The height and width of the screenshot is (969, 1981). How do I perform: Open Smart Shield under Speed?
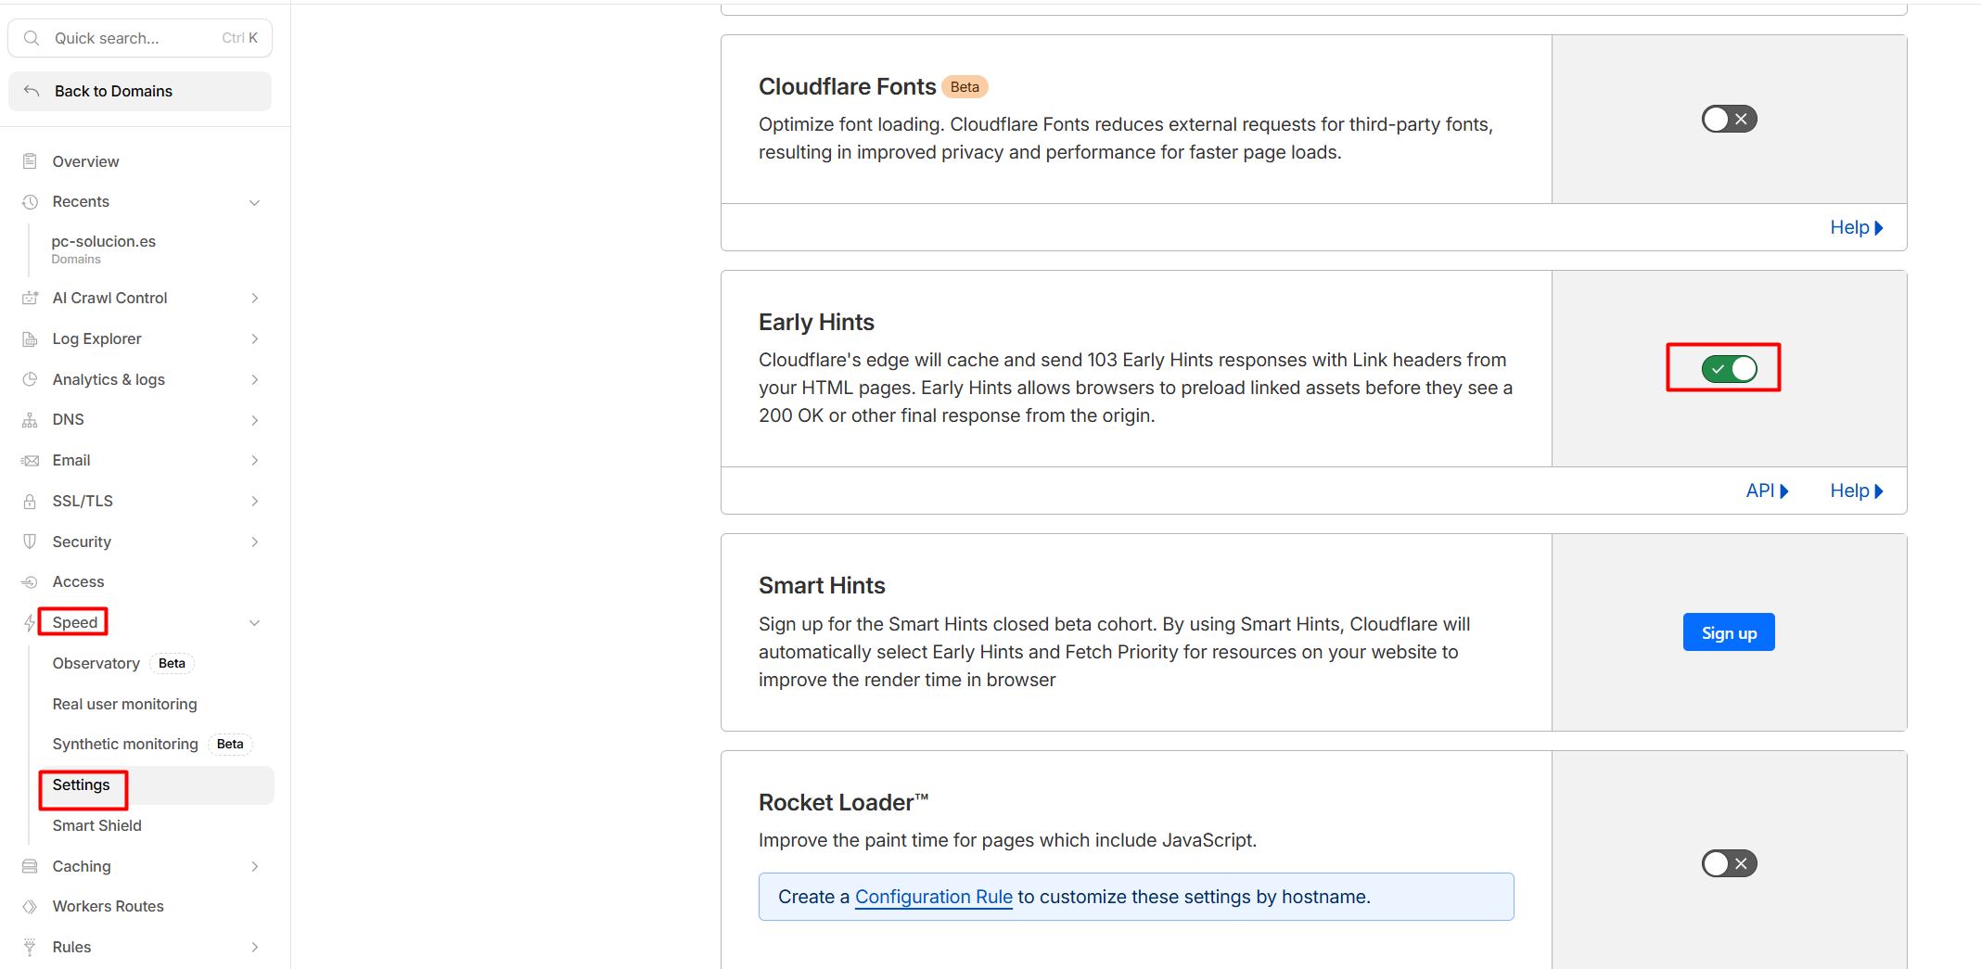(97, 825)
